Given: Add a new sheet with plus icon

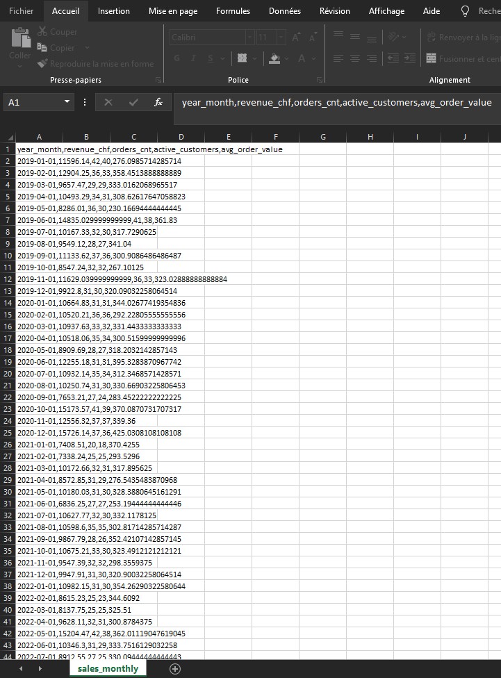Looking at the screenshot, I should (175, 668).
